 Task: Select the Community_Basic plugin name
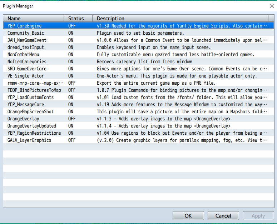click(26, 33)
